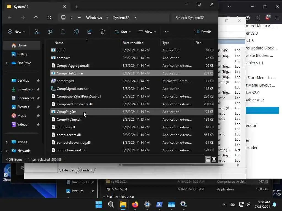Viewport: 282px width, 211px height.
Task: Open Firefox extensions puzzle icon
Action: click(x=257, y=18)
